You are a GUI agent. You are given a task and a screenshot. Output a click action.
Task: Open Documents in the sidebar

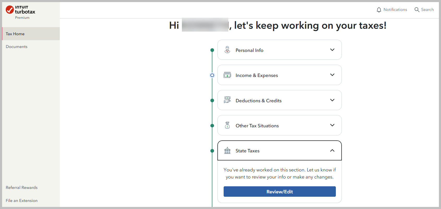tap(16, 47)
